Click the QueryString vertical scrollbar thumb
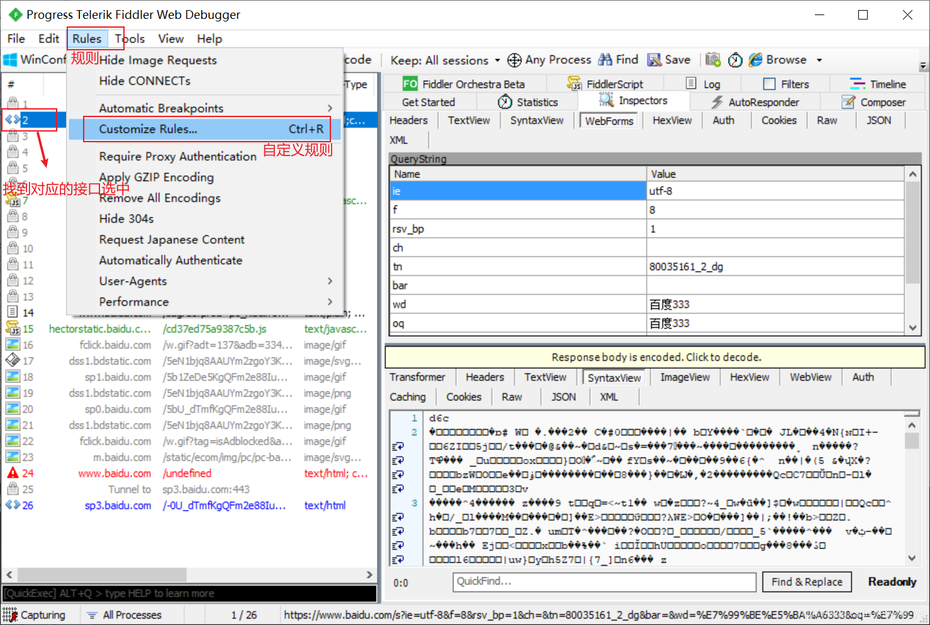930x625 pixels. [913, 233]
